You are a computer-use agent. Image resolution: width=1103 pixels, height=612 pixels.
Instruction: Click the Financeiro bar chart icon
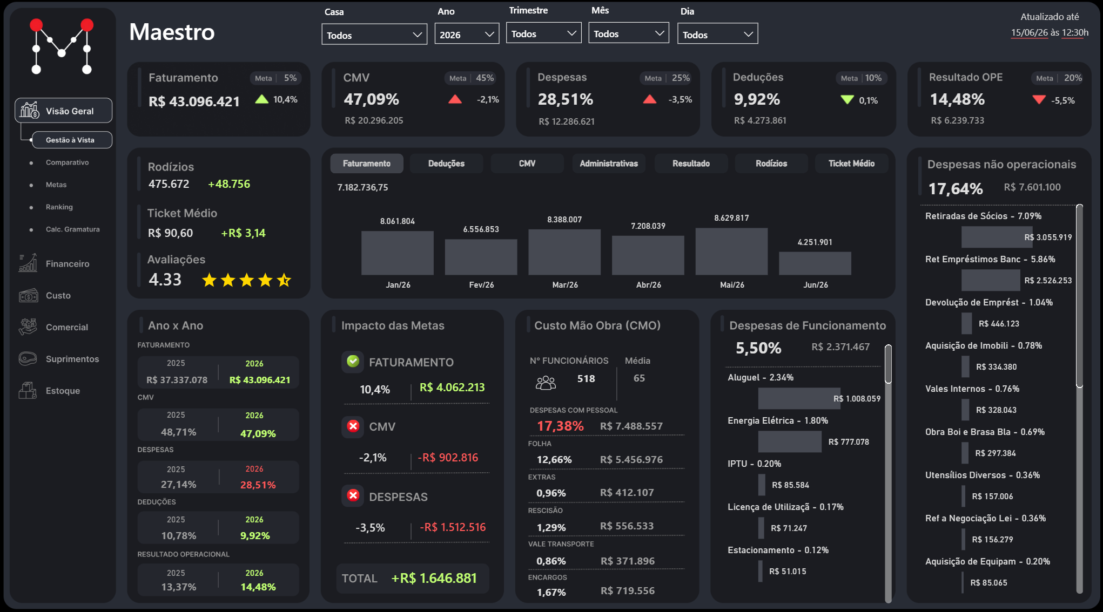click(28, 263)
